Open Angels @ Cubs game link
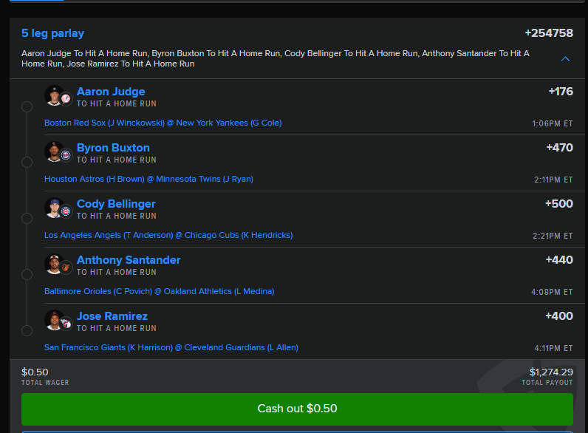 [x=168, y=235]
